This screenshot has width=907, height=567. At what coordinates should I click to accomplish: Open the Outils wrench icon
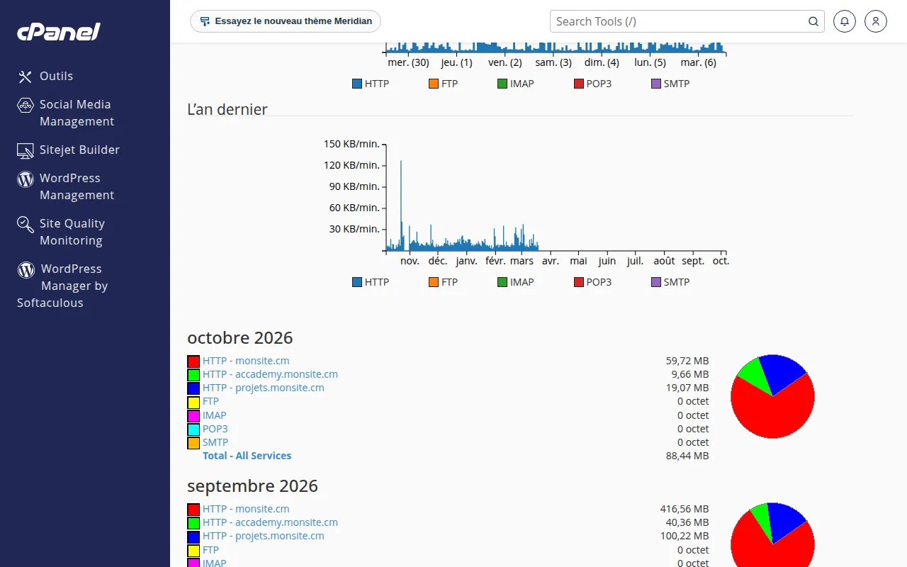26,77
